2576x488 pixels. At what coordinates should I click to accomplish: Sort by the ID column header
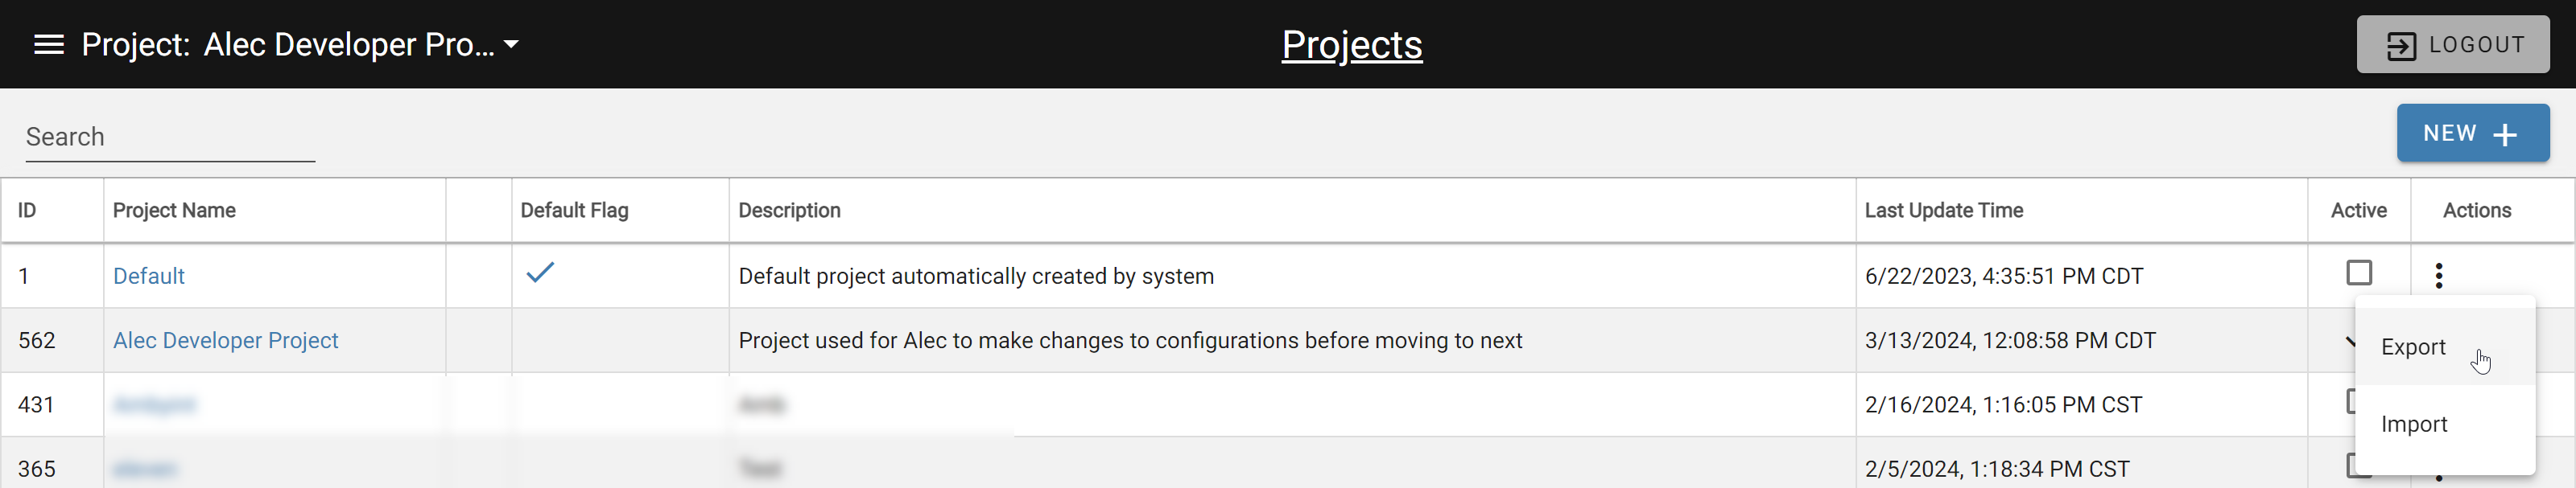click(27, 211)
